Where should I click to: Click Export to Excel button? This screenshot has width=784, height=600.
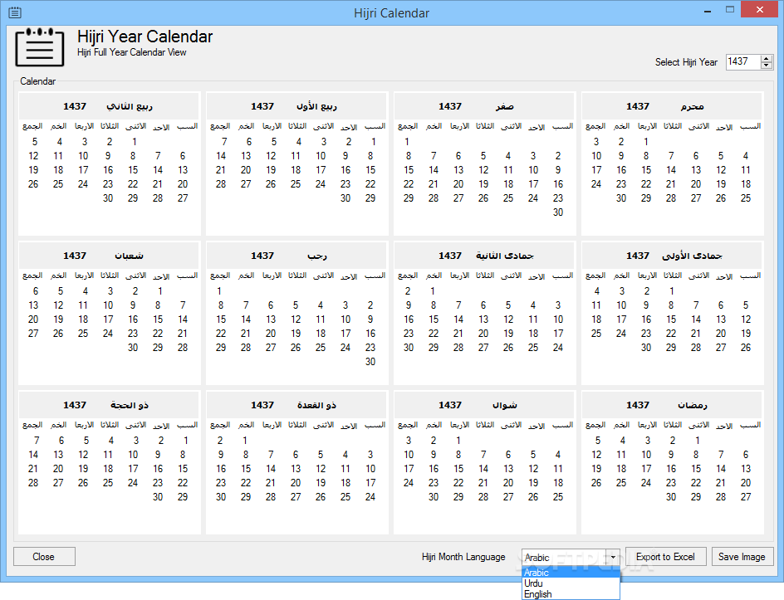pos(665,557)
